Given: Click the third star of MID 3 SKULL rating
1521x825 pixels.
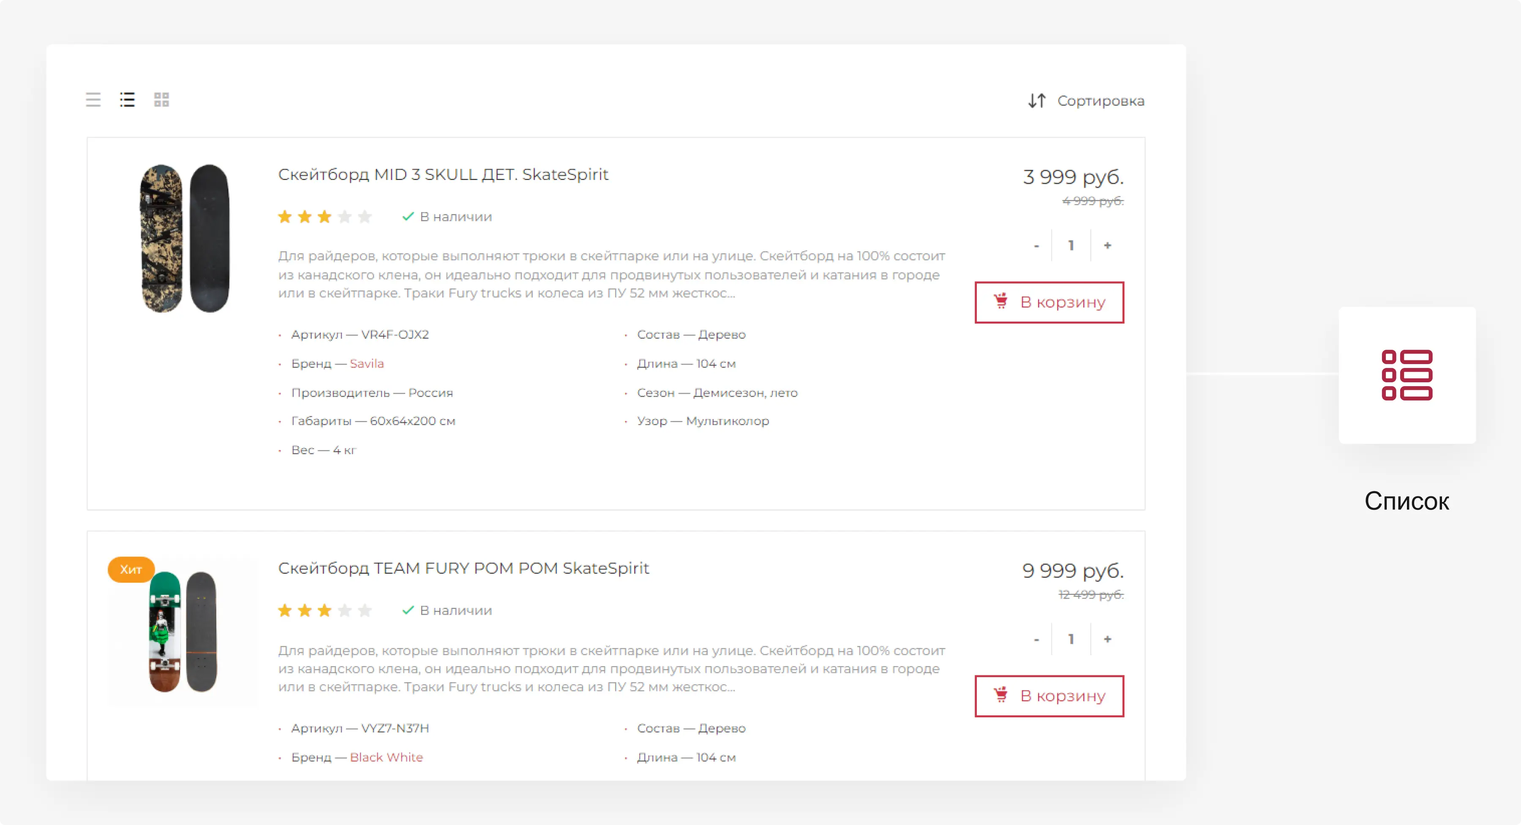Looking at the screenshot, I should click(x=324, y=217).
